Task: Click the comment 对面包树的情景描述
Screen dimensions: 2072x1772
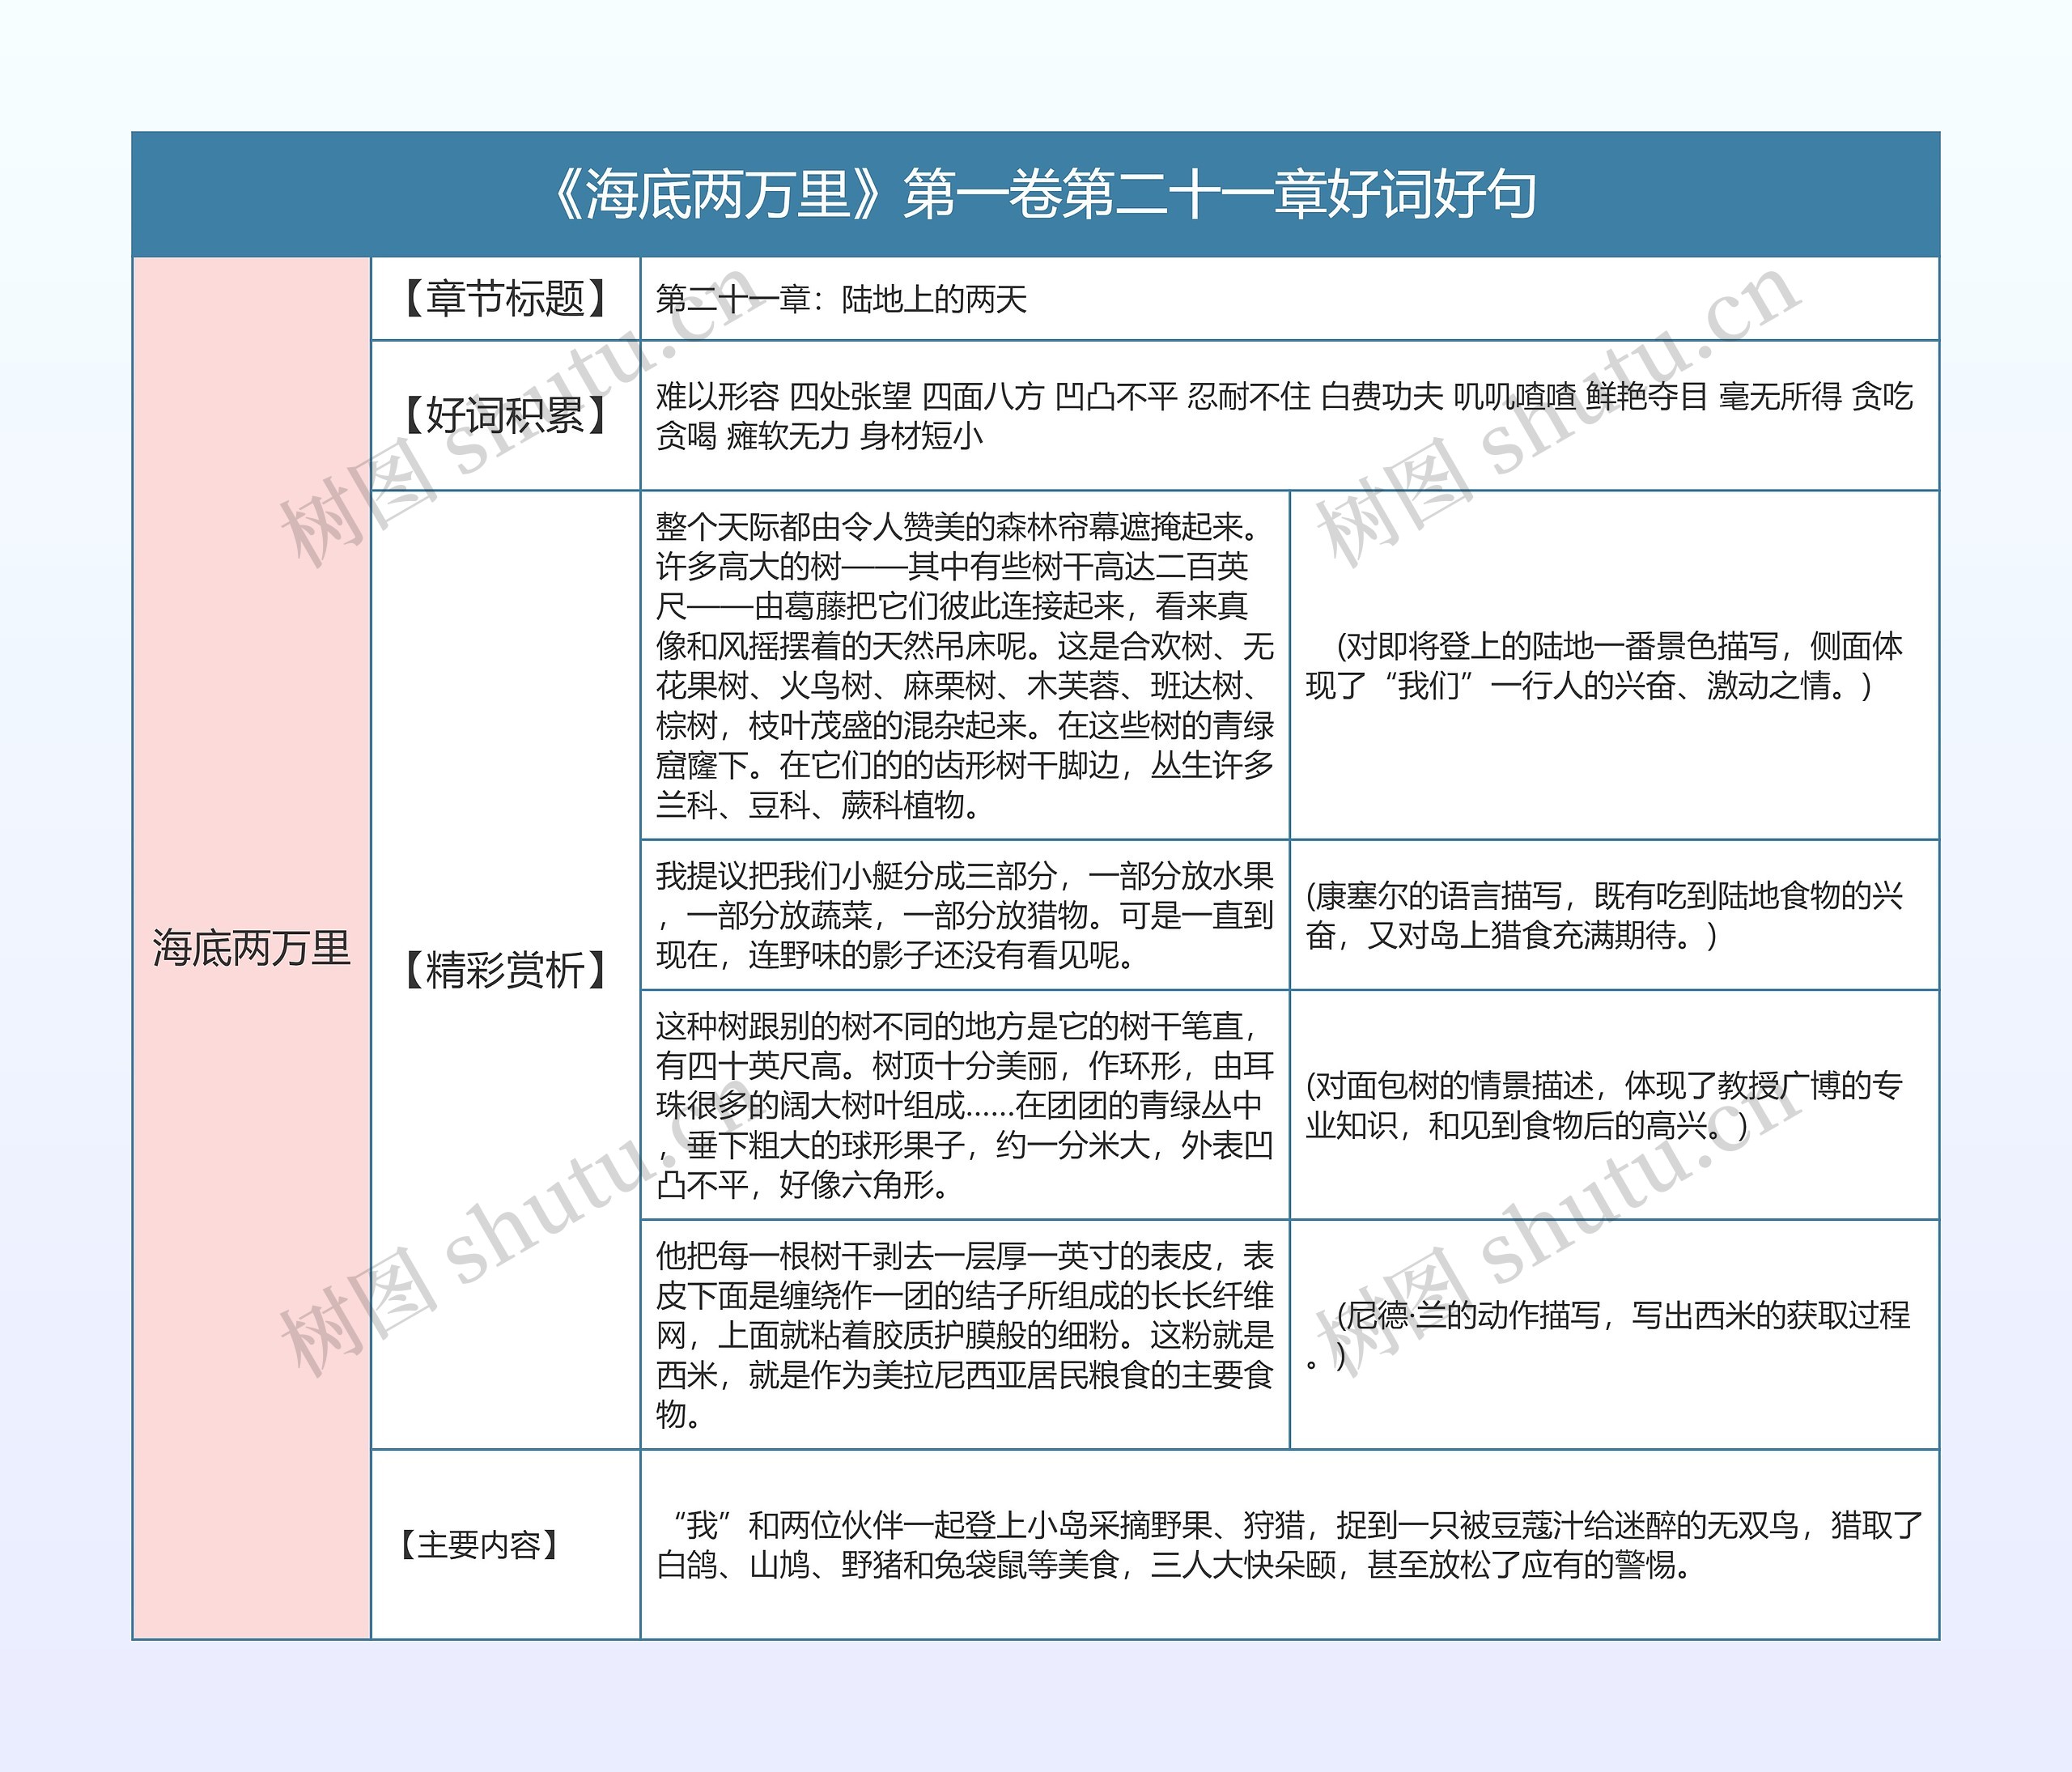Action: [x=1604, y=1105]
